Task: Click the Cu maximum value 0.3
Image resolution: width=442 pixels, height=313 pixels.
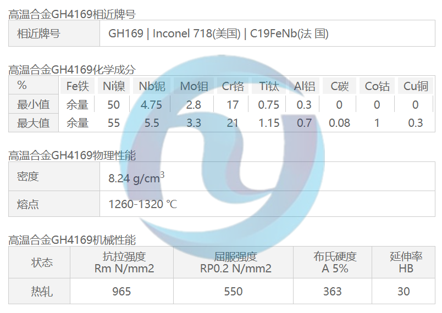Action: [416, 123]
